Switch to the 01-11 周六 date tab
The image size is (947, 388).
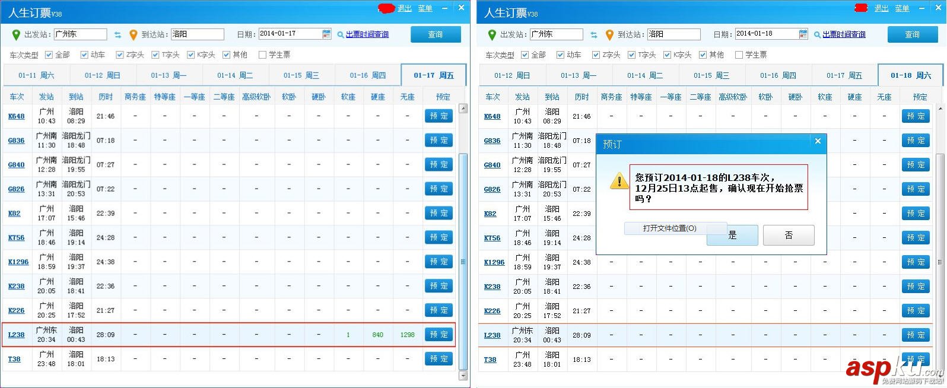click(x=36, y=75)
